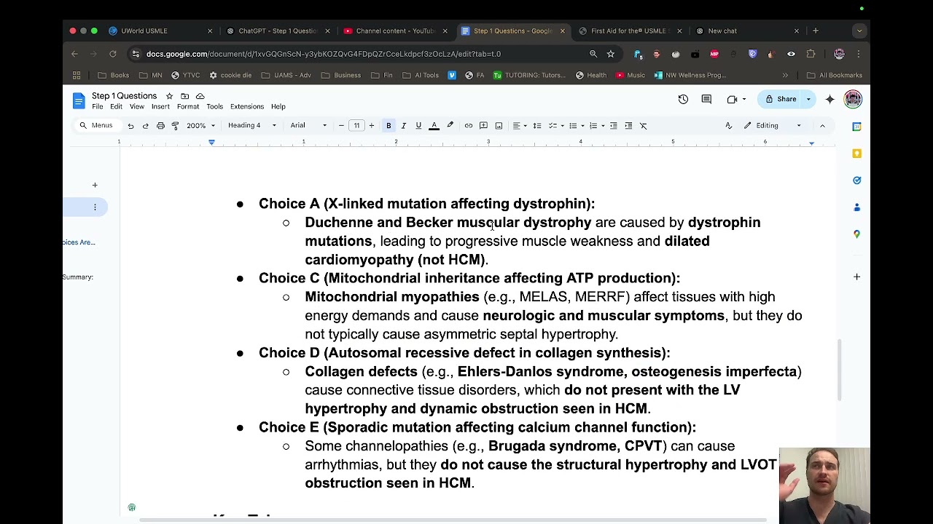Image resolution: width=933 pixels, height=524 pixels.
Task: Open the highlight color tool
Action: pyautogui.click(x=450, y=126)
